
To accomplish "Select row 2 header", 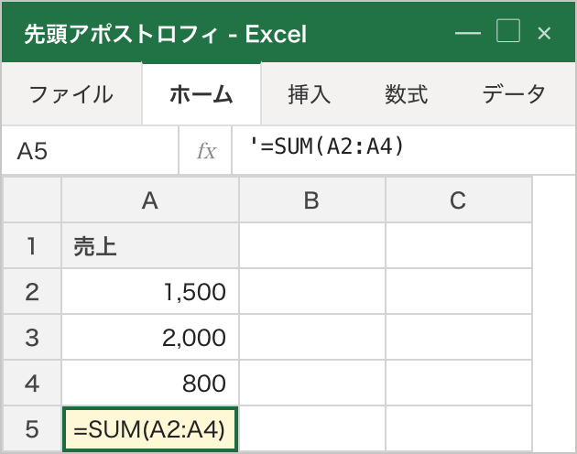I will [32, 291].
